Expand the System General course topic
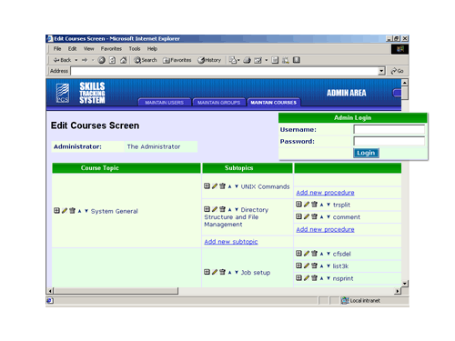 coord(56,211)
